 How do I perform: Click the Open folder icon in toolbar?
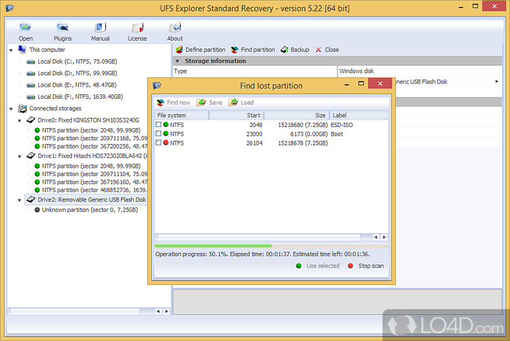pyautogui.click(x=25, y=27)
